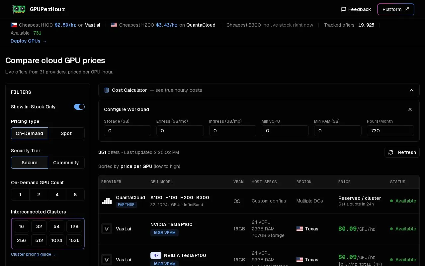This screenshot has height=266, width=425.
Task: Select 16 interconnected cluster size
Action: (x=21, y=226)
